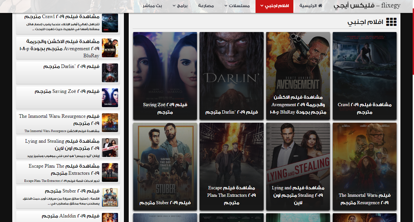
Task: Open the Darlin' poster card
Action: click(x=232, y=76)
